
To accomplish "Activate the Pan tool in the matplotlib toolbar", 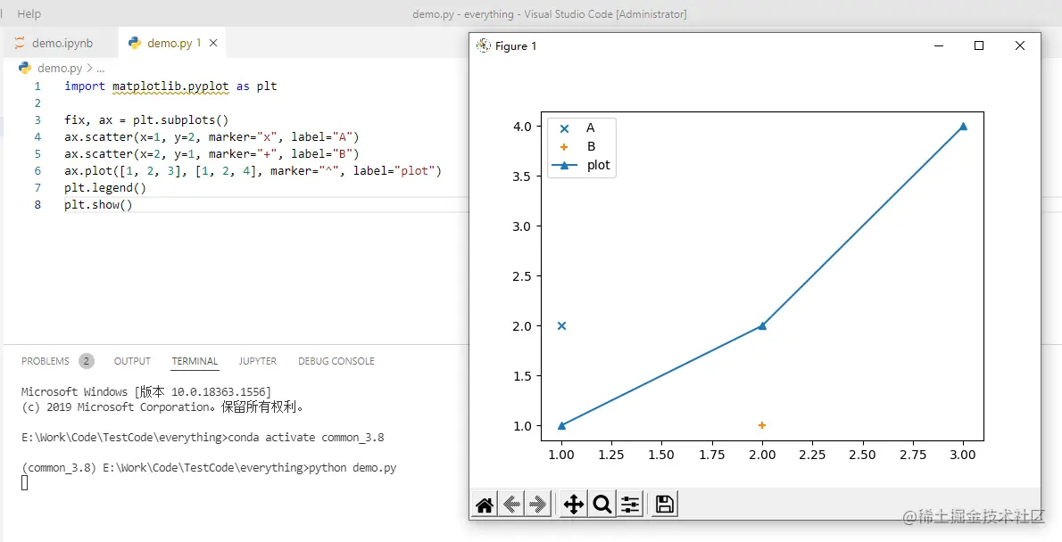I will click(573, 504).
